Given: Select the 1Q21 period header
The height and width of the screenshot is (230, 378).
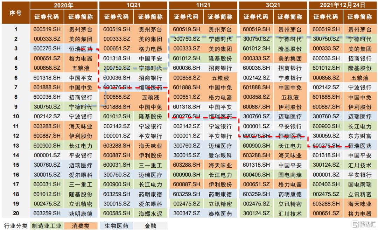Looking at the screenshot, I should [133, 5].
